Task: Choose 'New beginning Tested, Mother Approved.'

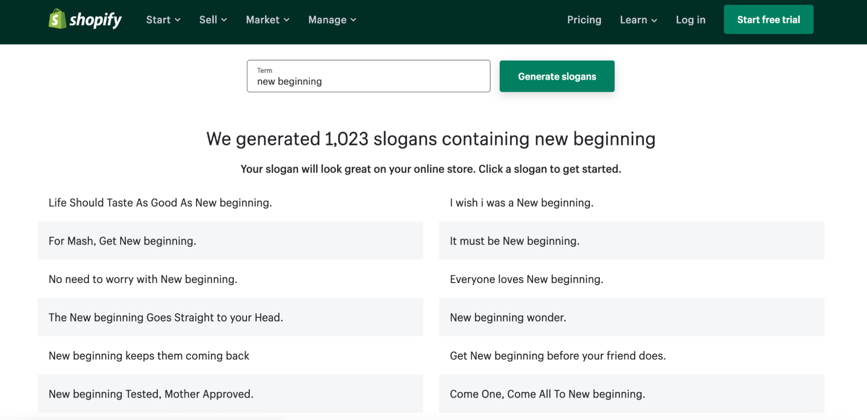Action: 230,394
